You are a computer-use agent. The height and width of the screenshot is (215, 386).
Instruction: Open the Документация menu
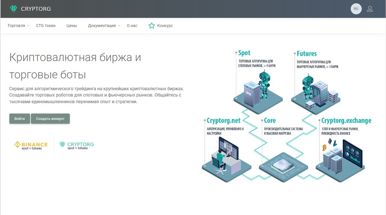102,26
